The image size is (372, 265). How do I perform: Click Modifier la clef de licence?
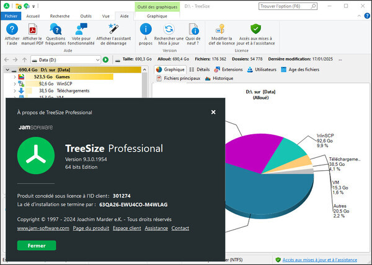click(x=221, y=29)
